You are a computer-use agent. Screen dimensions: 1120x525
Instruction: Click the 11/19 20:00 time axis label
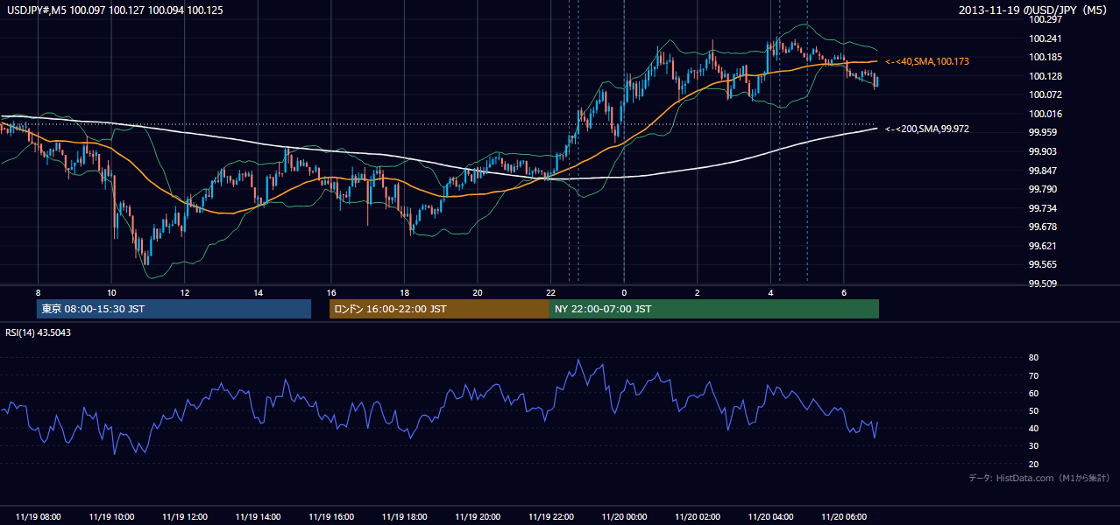pyautogui.click(x=478, y=517)
